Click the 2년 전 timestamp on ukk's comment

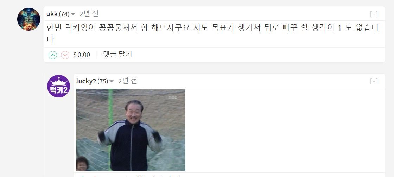tap(89, 14)
